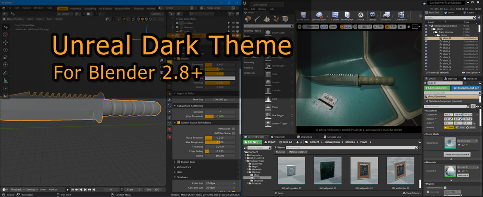The width and height of the screenshot is (483, 197).
Task: Click the green Add Component button
Action: tap(437, 88)
